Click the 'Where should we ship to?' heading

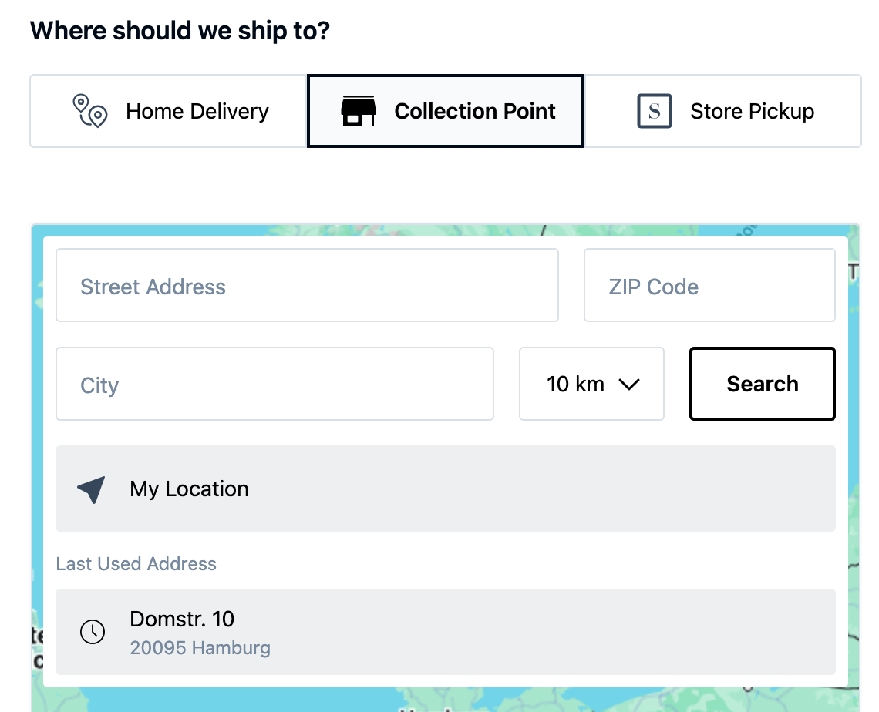coord(180,32)
